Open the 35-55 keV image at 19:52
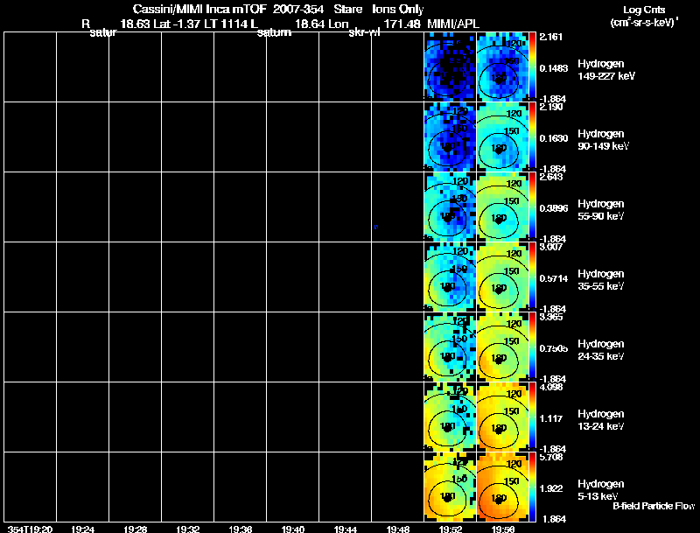 pyautogui.click(x=450, y=277)
